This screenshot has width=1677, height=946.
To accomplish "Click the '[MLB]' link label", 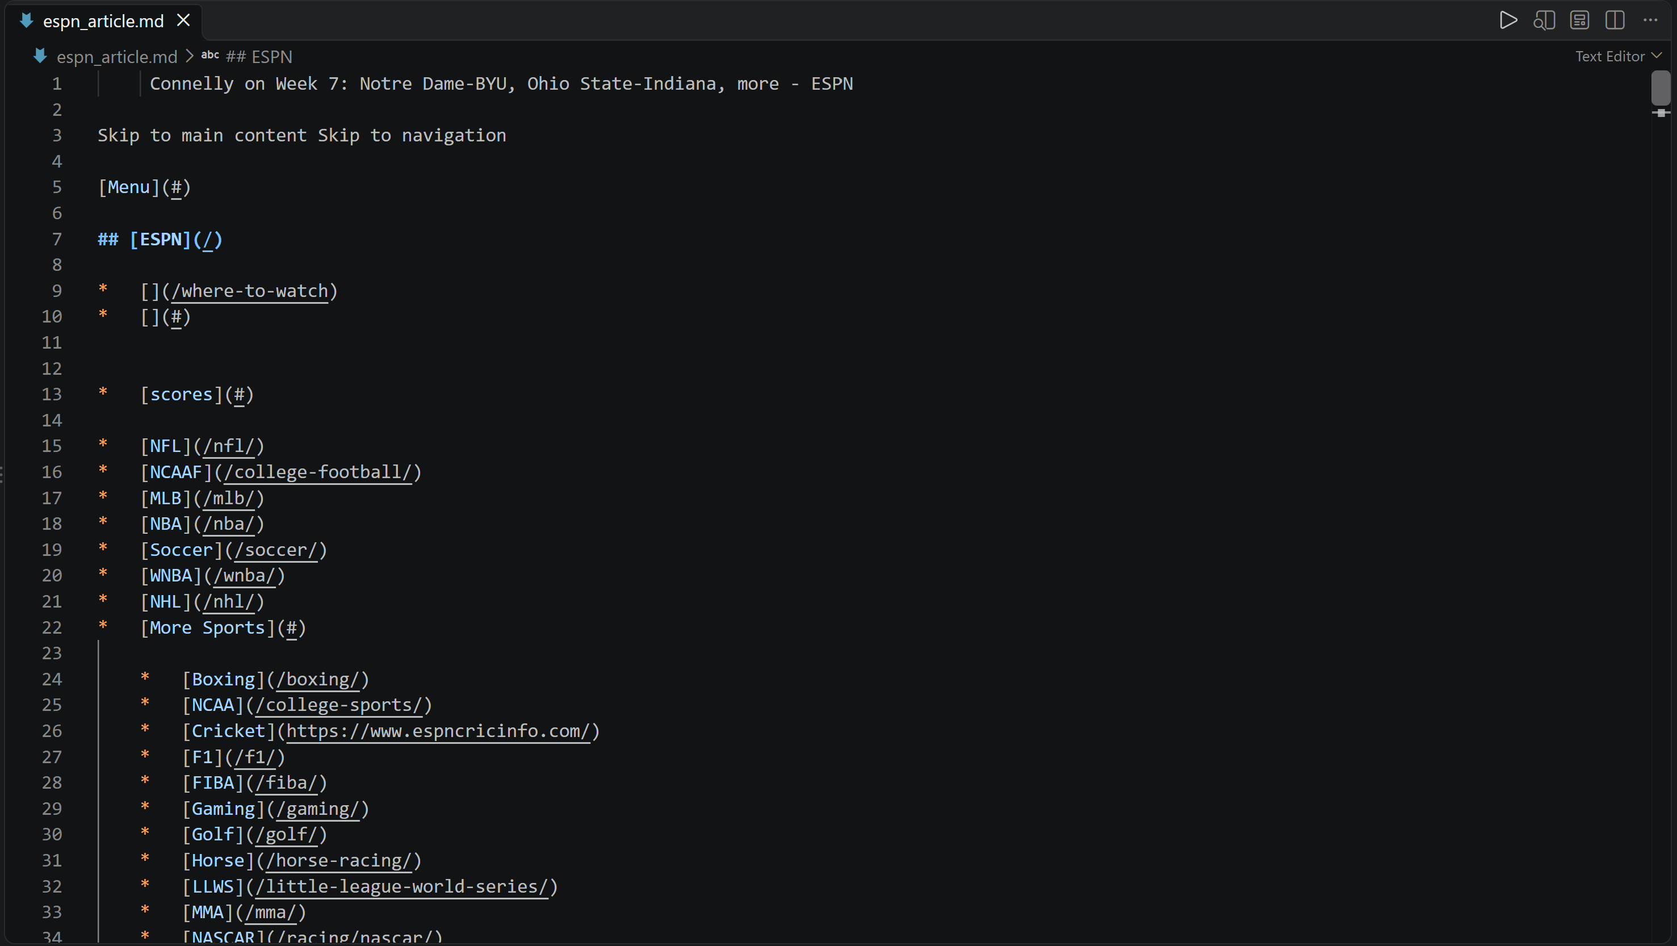I will click(166, 498).
